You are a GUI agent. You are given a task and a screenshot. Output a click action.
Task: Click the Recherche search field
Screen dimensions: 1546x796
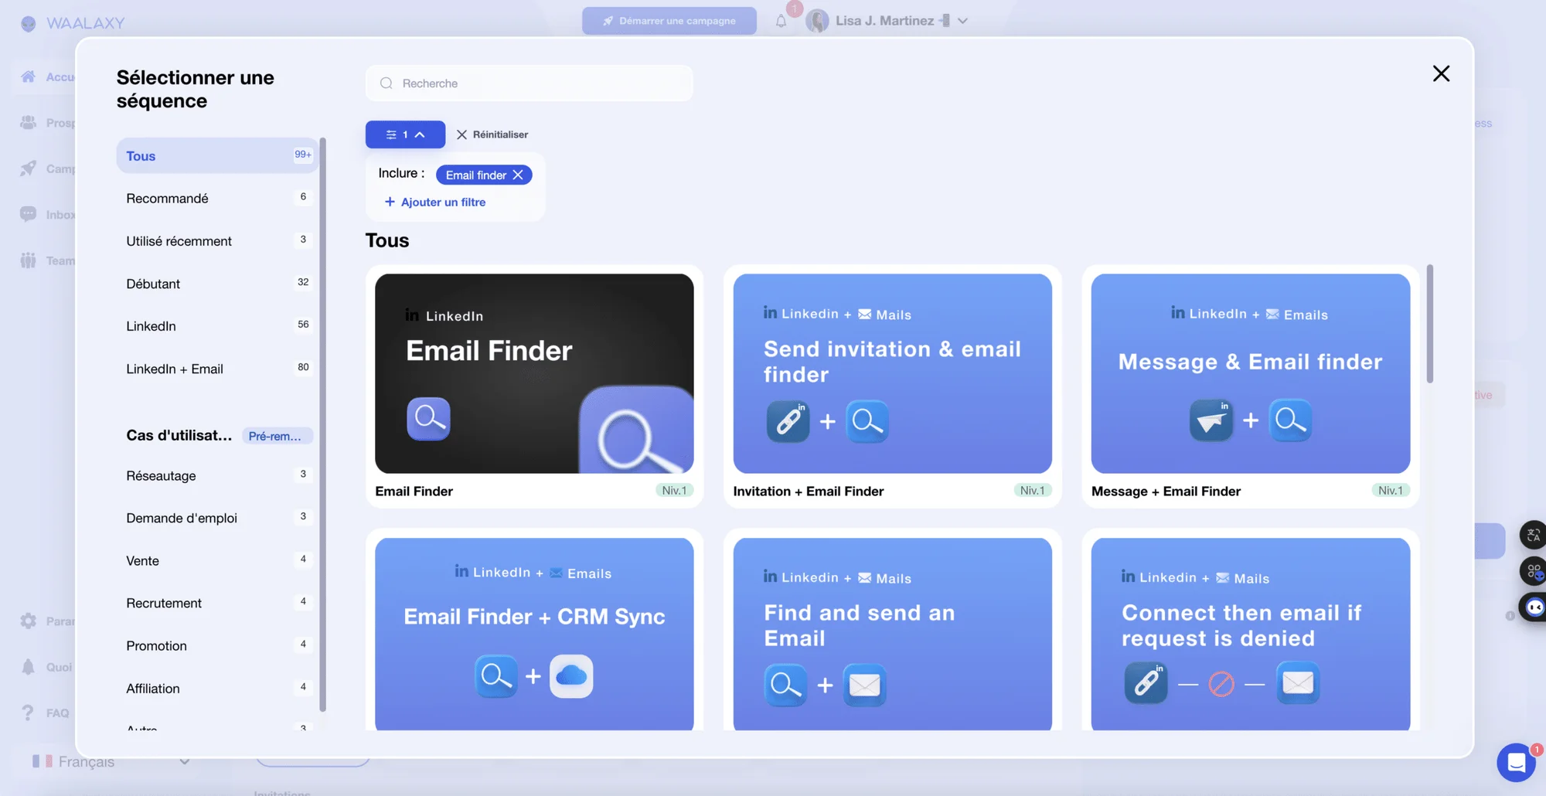[x=529, y=83]
